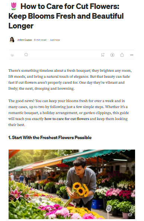The width and height of the screenshot is (144, 221).
Task: Open the share icon next to listen
Action: [122, 55]
